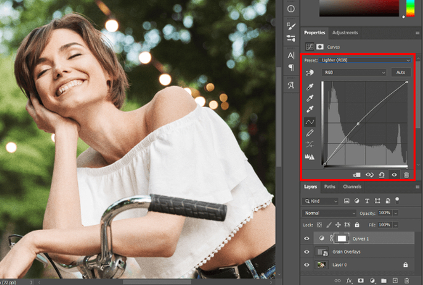This screenshot has height=285, width=423.
Task: Hide the Curves 1 layer
Action: pyautogui.click(x=307, y=239)
